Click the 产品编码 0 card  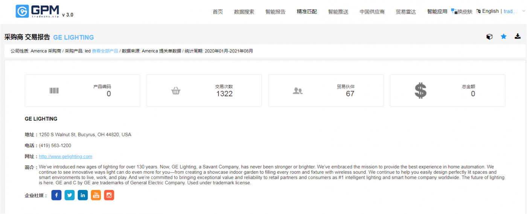pos(82,90)
